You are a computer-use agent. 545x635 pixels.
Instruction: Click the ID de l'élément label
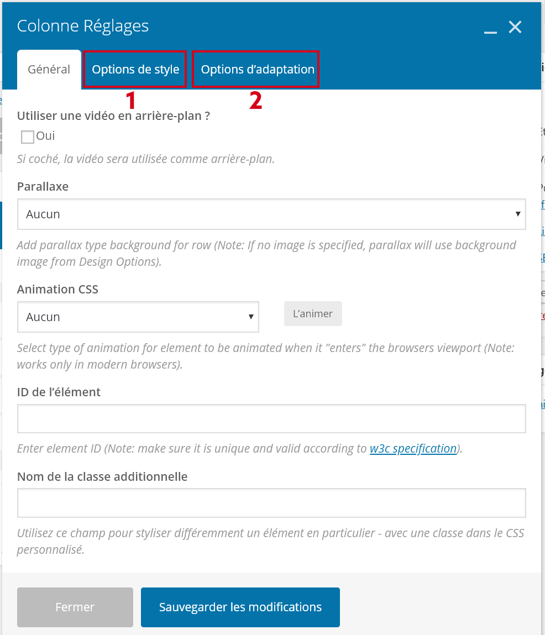pos(59,392)
